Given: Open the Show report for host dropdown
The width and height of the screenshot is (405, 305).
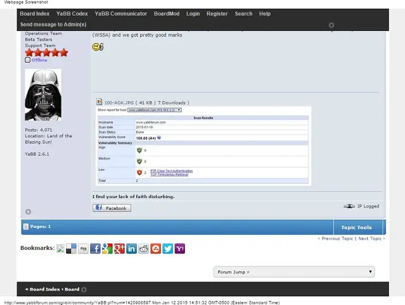Looking at the screenshot, I should (x=155, y=110).
